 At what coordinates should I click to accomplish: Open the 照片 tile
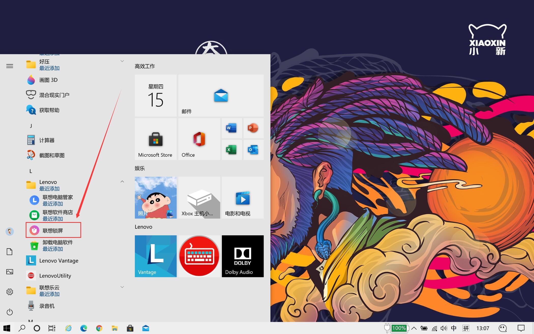tap(156, 198)
